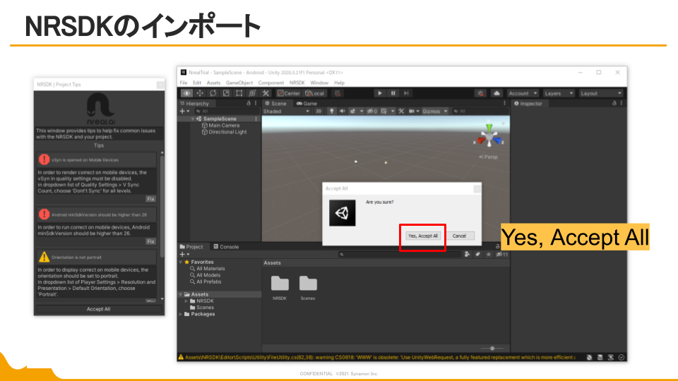Select the Rect tool in Unity toolbar

click(x=239, y=93)
